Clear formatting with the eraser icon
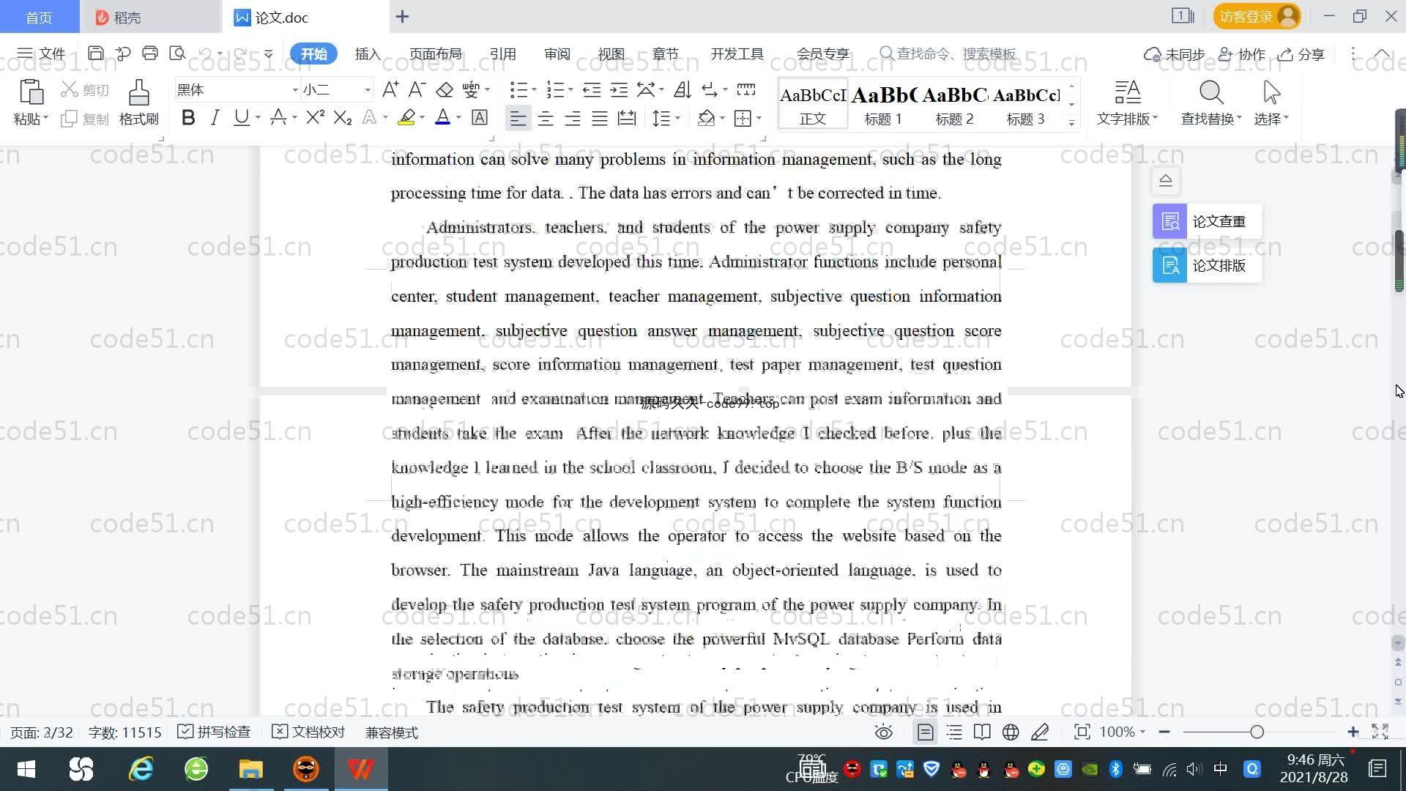This screenshot has height=791, width=1406. tap(445, 90)
